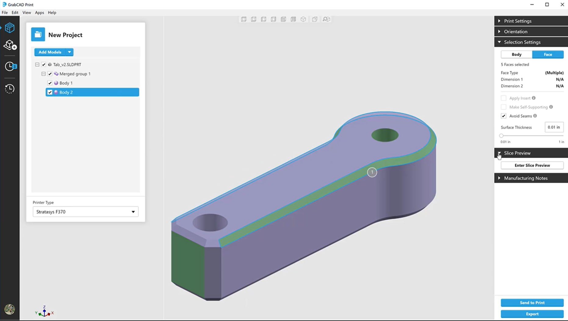Click the Enter Slice Preview button

pos(532,165)
